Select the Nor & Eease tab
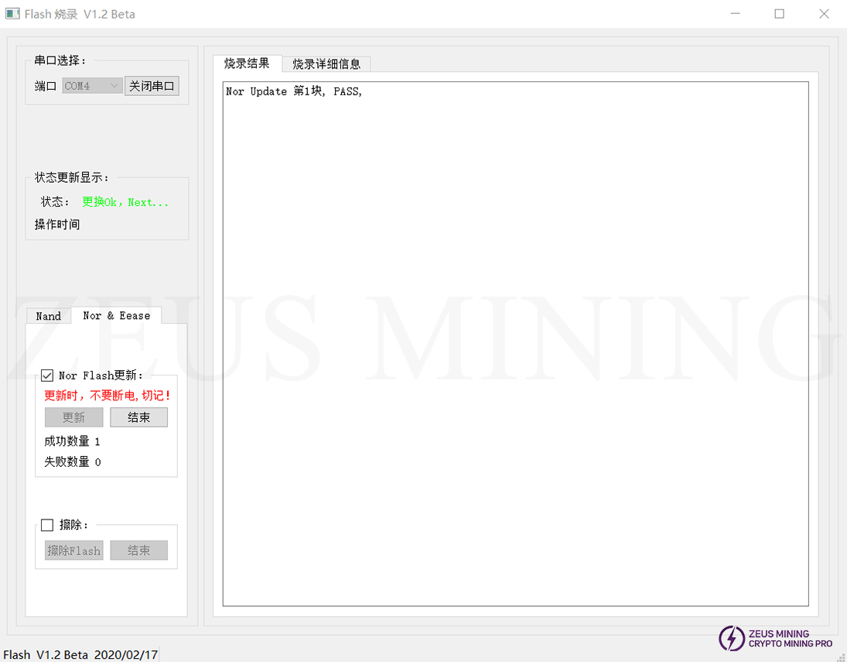This screenshot has width=847, height=662. coord(116,315)
